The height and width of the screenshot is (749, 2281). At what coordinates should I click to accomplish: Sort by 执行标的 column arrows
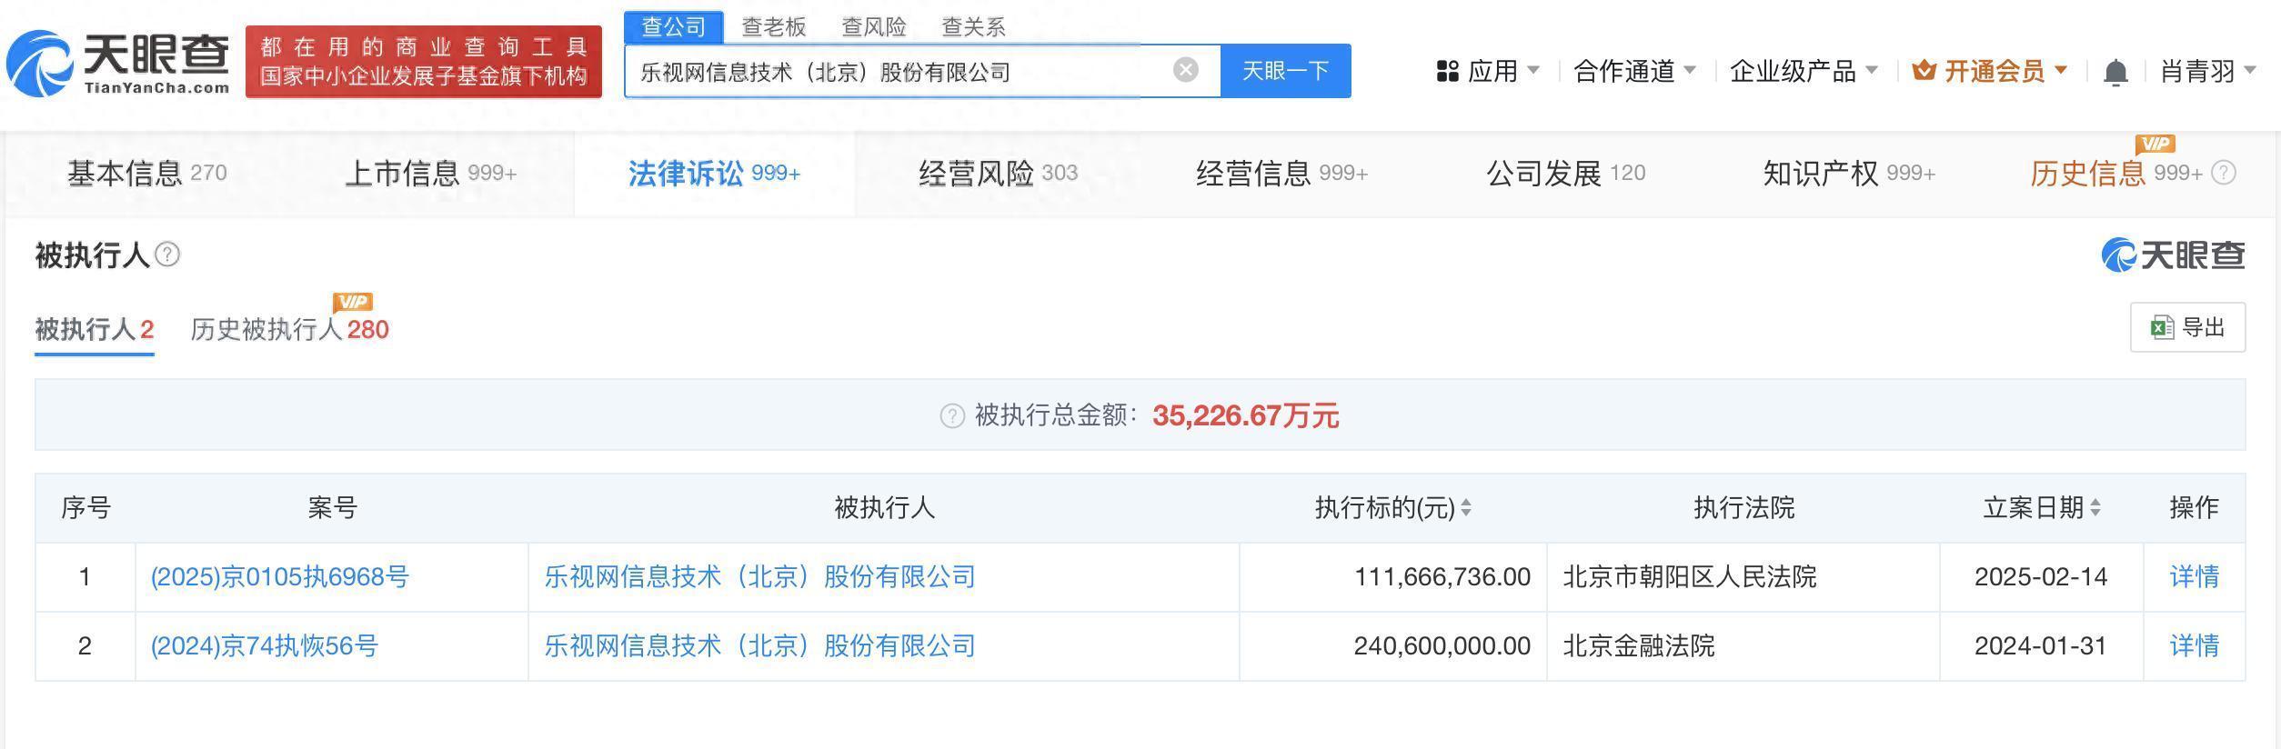pyautogui.click(x=1465, y=508)
